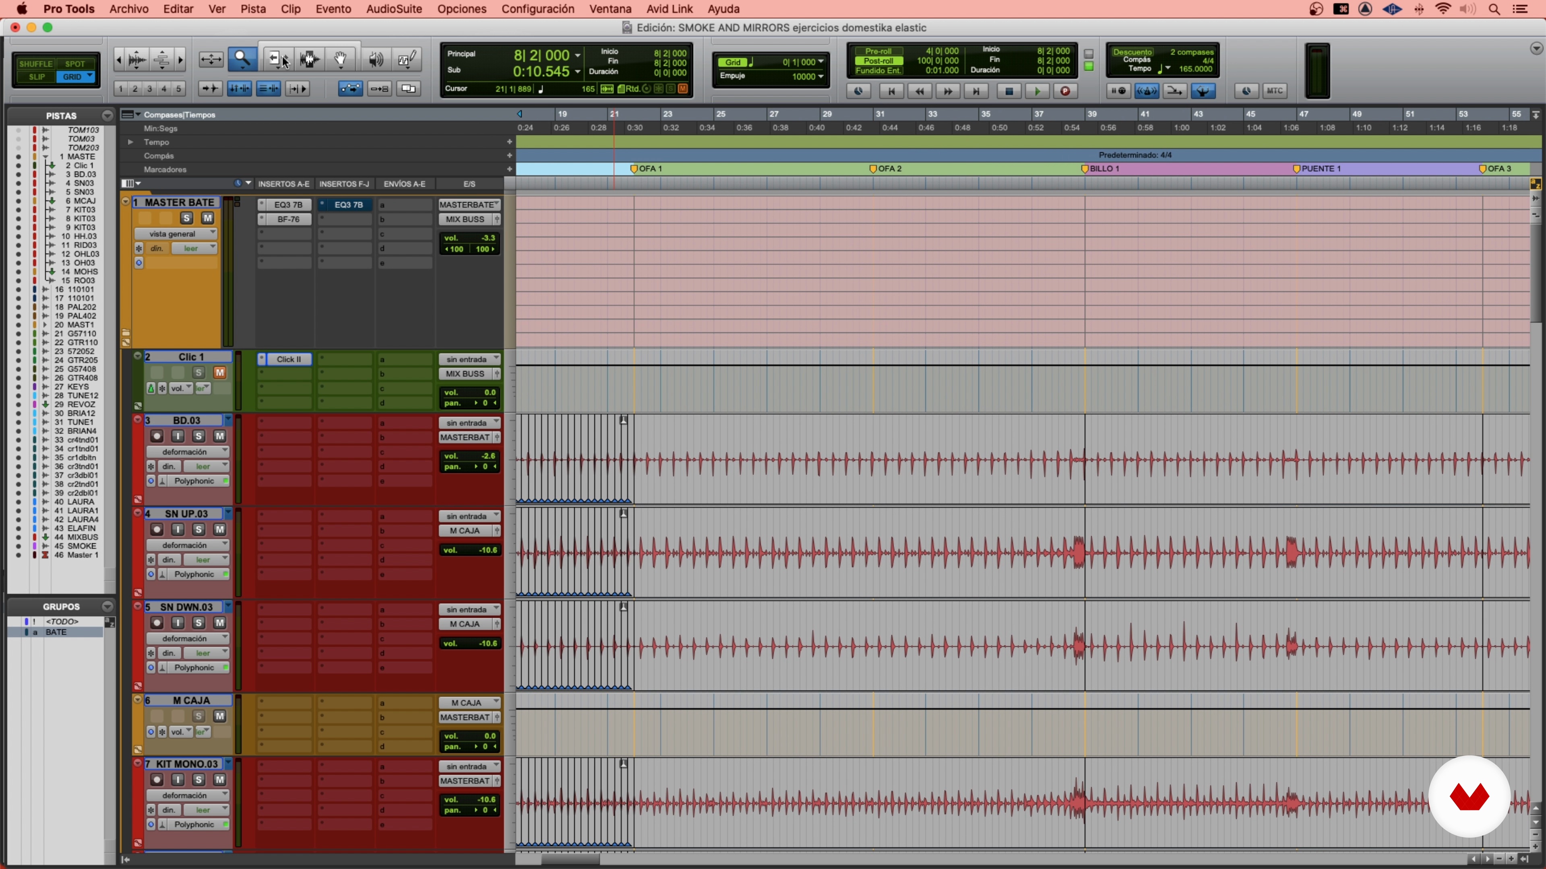Open the AudioSuite menu
1546x869 pixels.
[394, 9]
